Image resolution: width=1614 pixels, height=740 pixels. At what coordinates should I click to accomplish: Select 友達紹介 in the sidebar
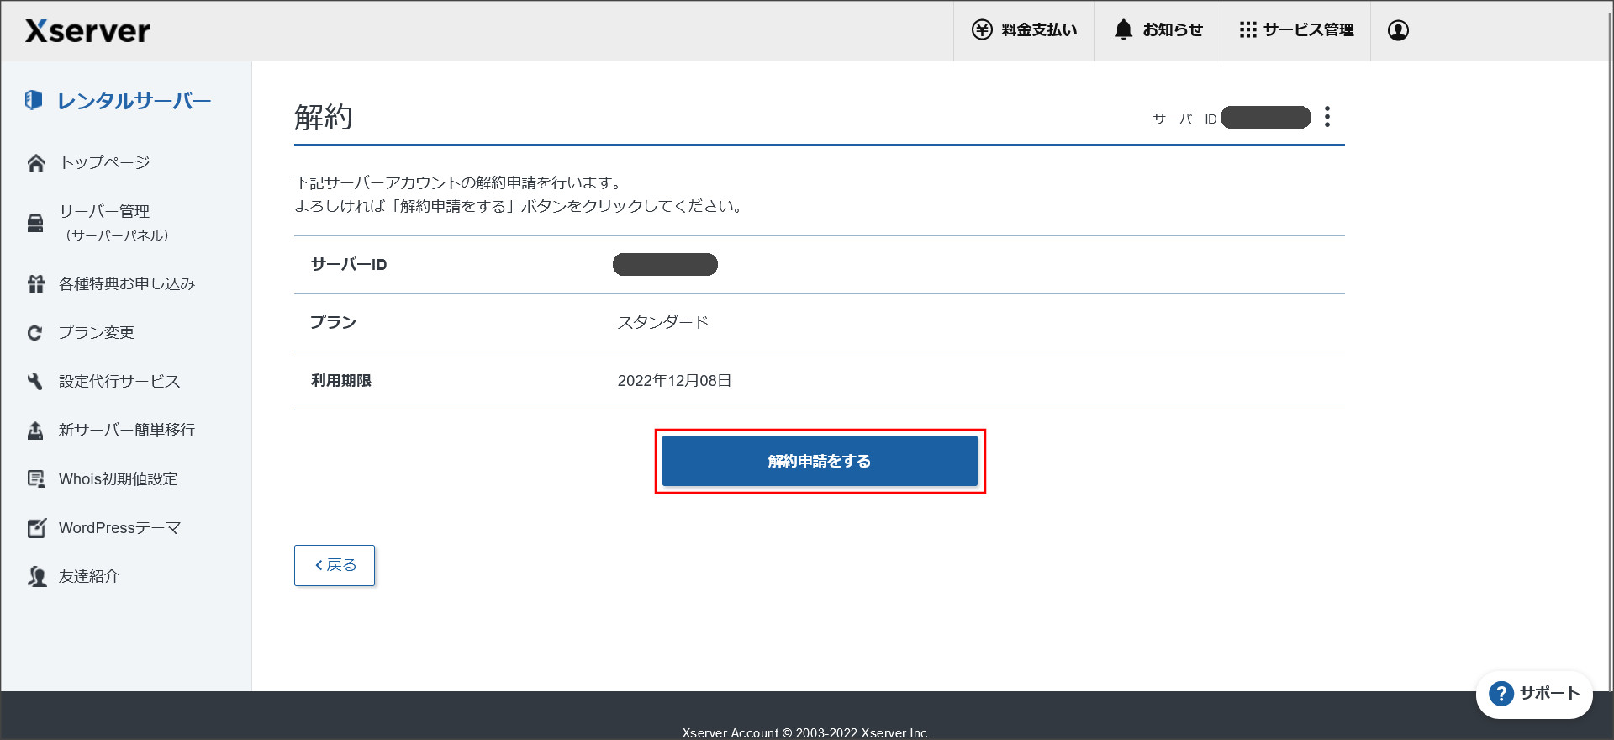pyautogui.click(x=88, y=576)
